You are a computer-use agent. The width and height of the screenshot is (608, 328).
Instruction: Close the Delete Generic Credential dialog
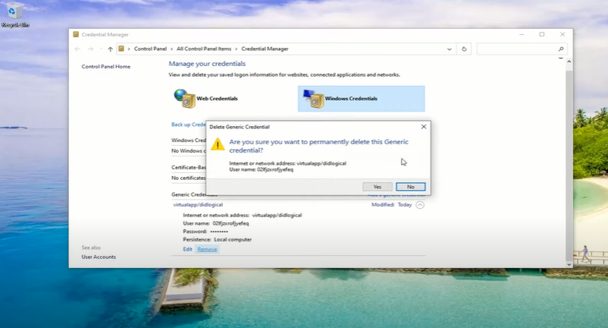coord(424,127)
